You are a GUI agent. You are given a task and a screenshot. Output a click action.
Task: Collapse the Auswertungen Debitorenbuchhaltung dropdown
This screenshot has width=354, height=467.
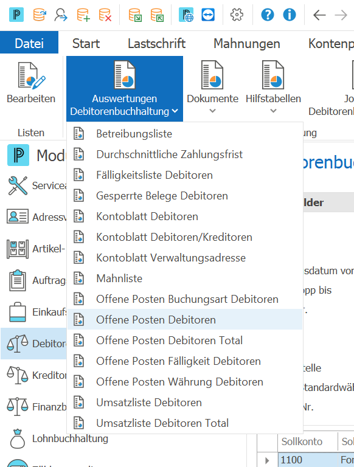tap(125, 88)
